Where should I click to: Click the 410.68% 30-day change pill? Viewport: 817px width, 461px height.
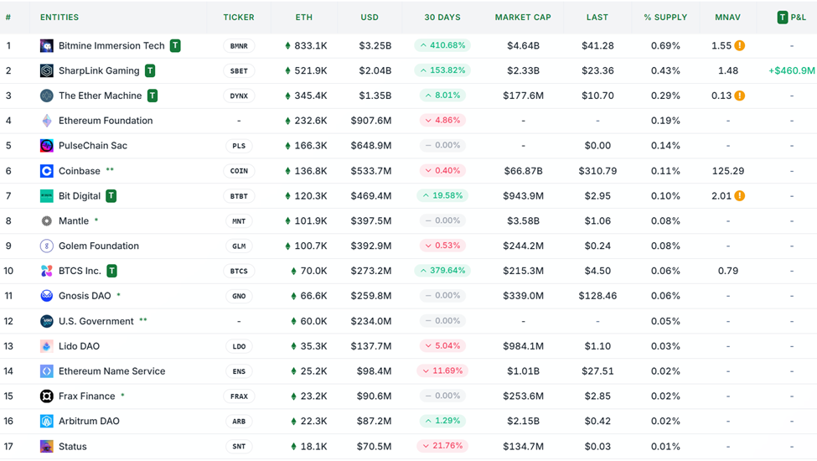point(442,46)
